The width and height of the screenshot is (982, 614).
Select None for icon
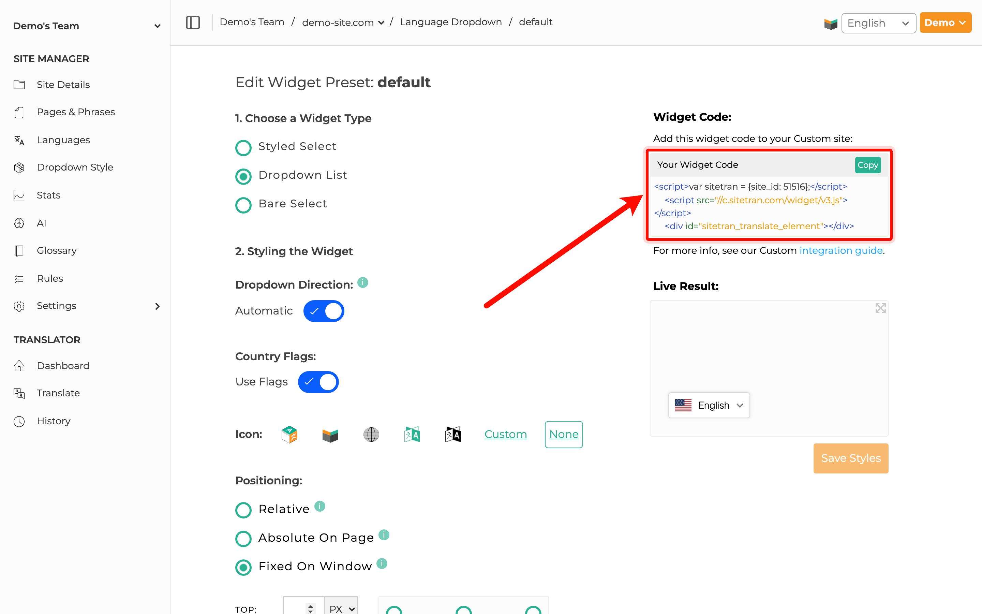(564, 435)
